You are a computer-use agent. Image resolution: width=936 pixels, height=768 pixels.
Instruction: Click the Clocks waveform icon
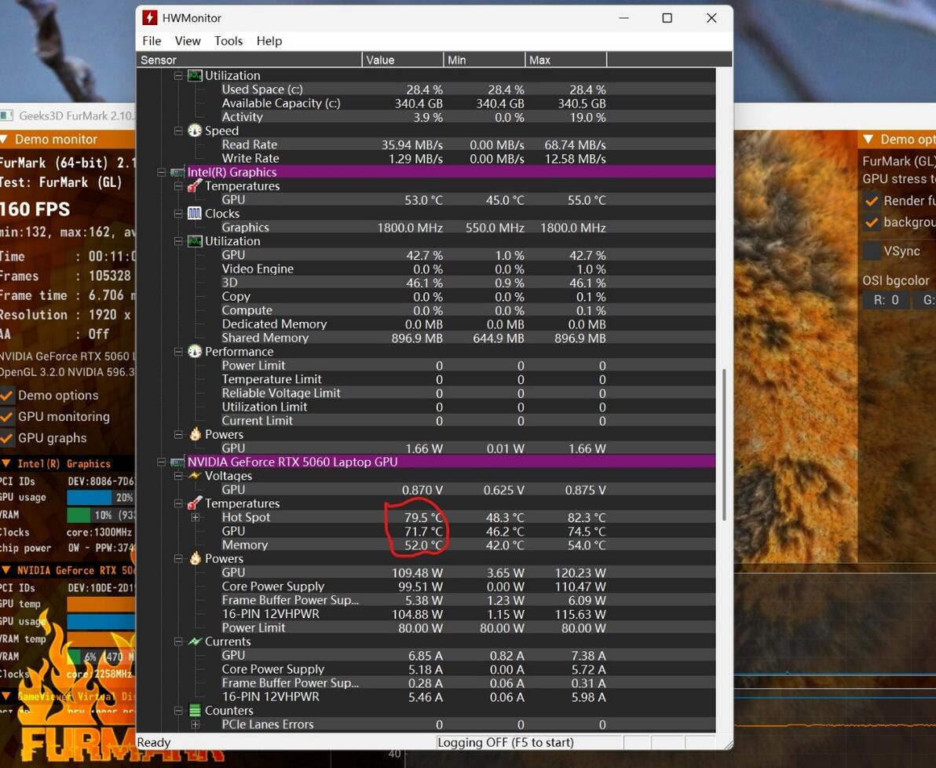click(x=196, y=213)
